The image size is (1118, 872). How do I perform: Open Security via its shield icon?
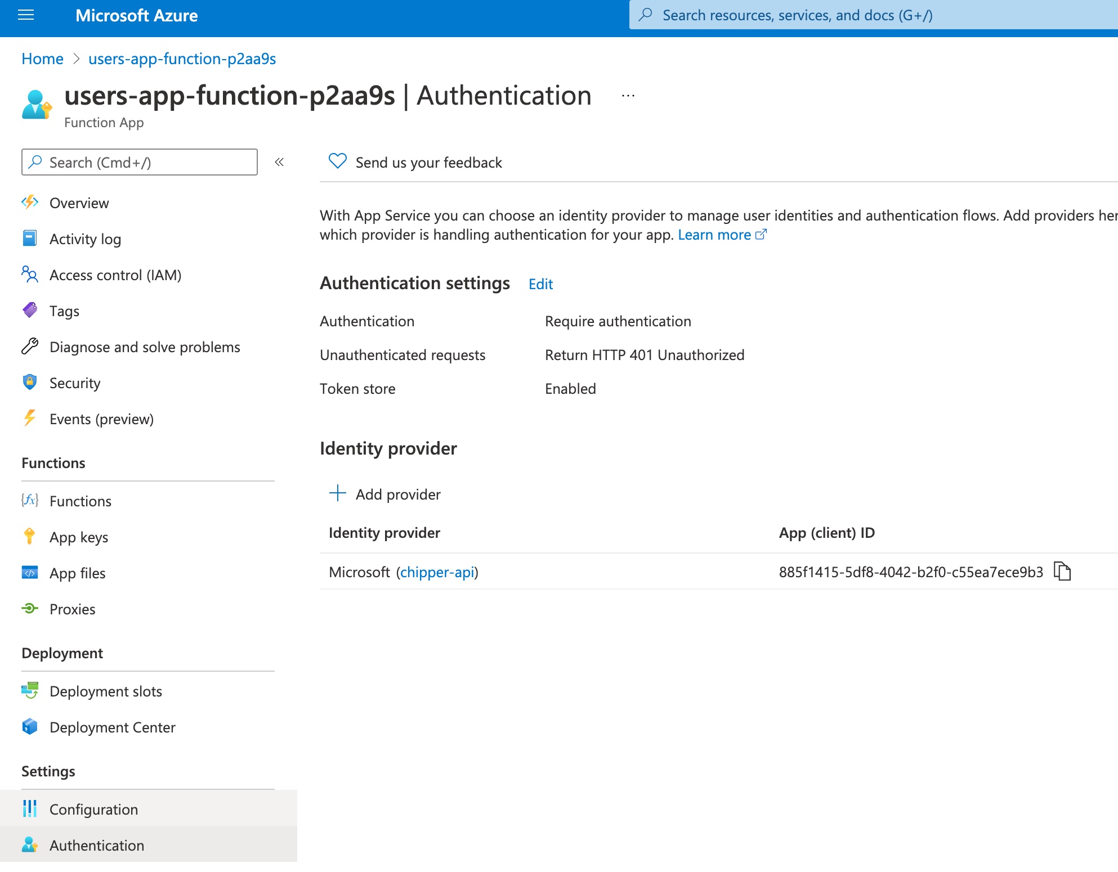(x=30, y=383)
